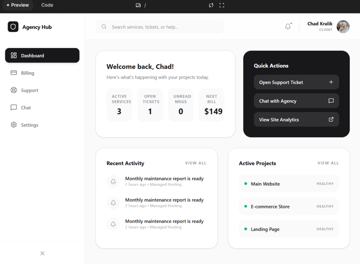Click Open Support Ticket
This screenshot has height=264, width=360.
point(296,82)
